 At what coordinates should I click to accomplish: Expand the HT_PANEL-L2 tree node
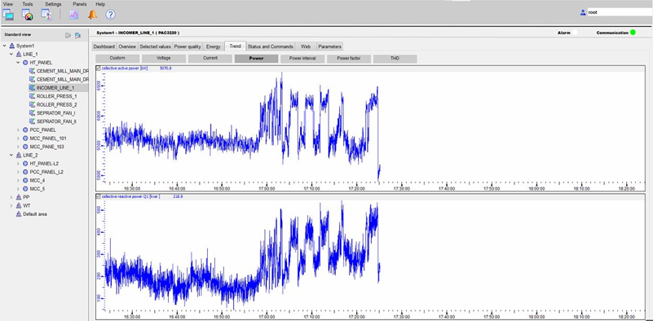tap(18, 163)
